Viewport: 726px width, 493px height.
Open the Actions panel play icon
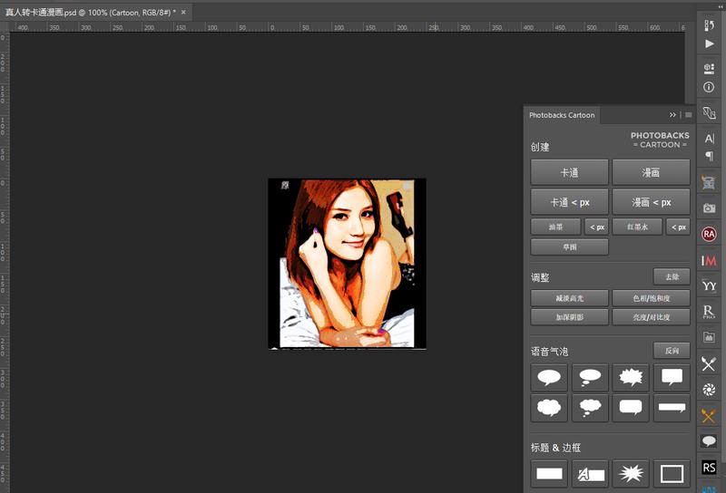pyautogui.click(x=710, y=43)
